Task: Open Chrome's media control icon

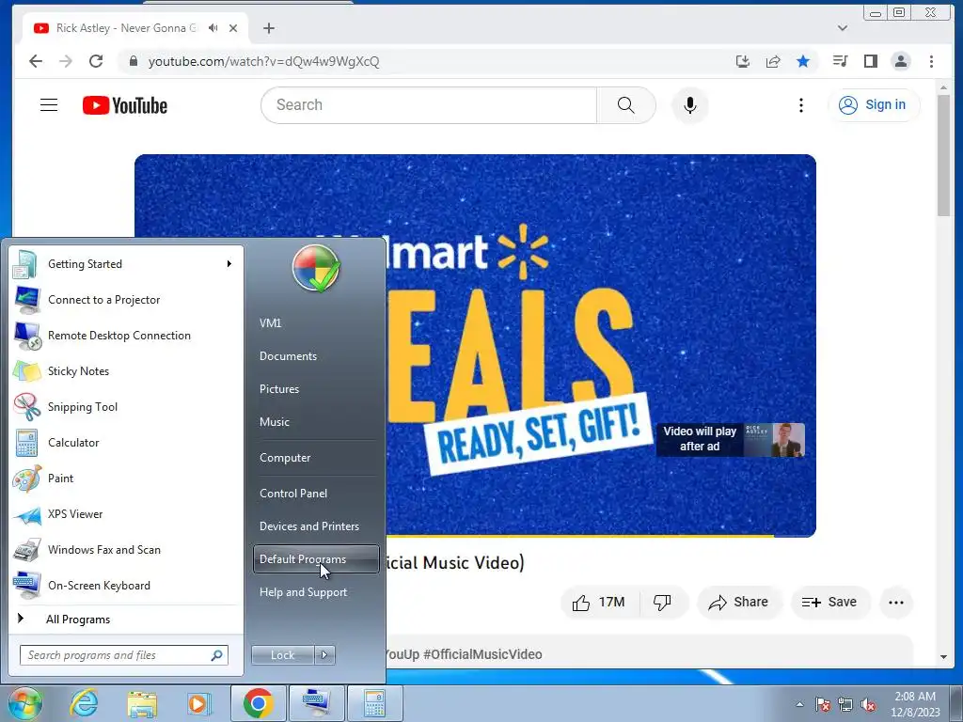Action: (840, 61)
